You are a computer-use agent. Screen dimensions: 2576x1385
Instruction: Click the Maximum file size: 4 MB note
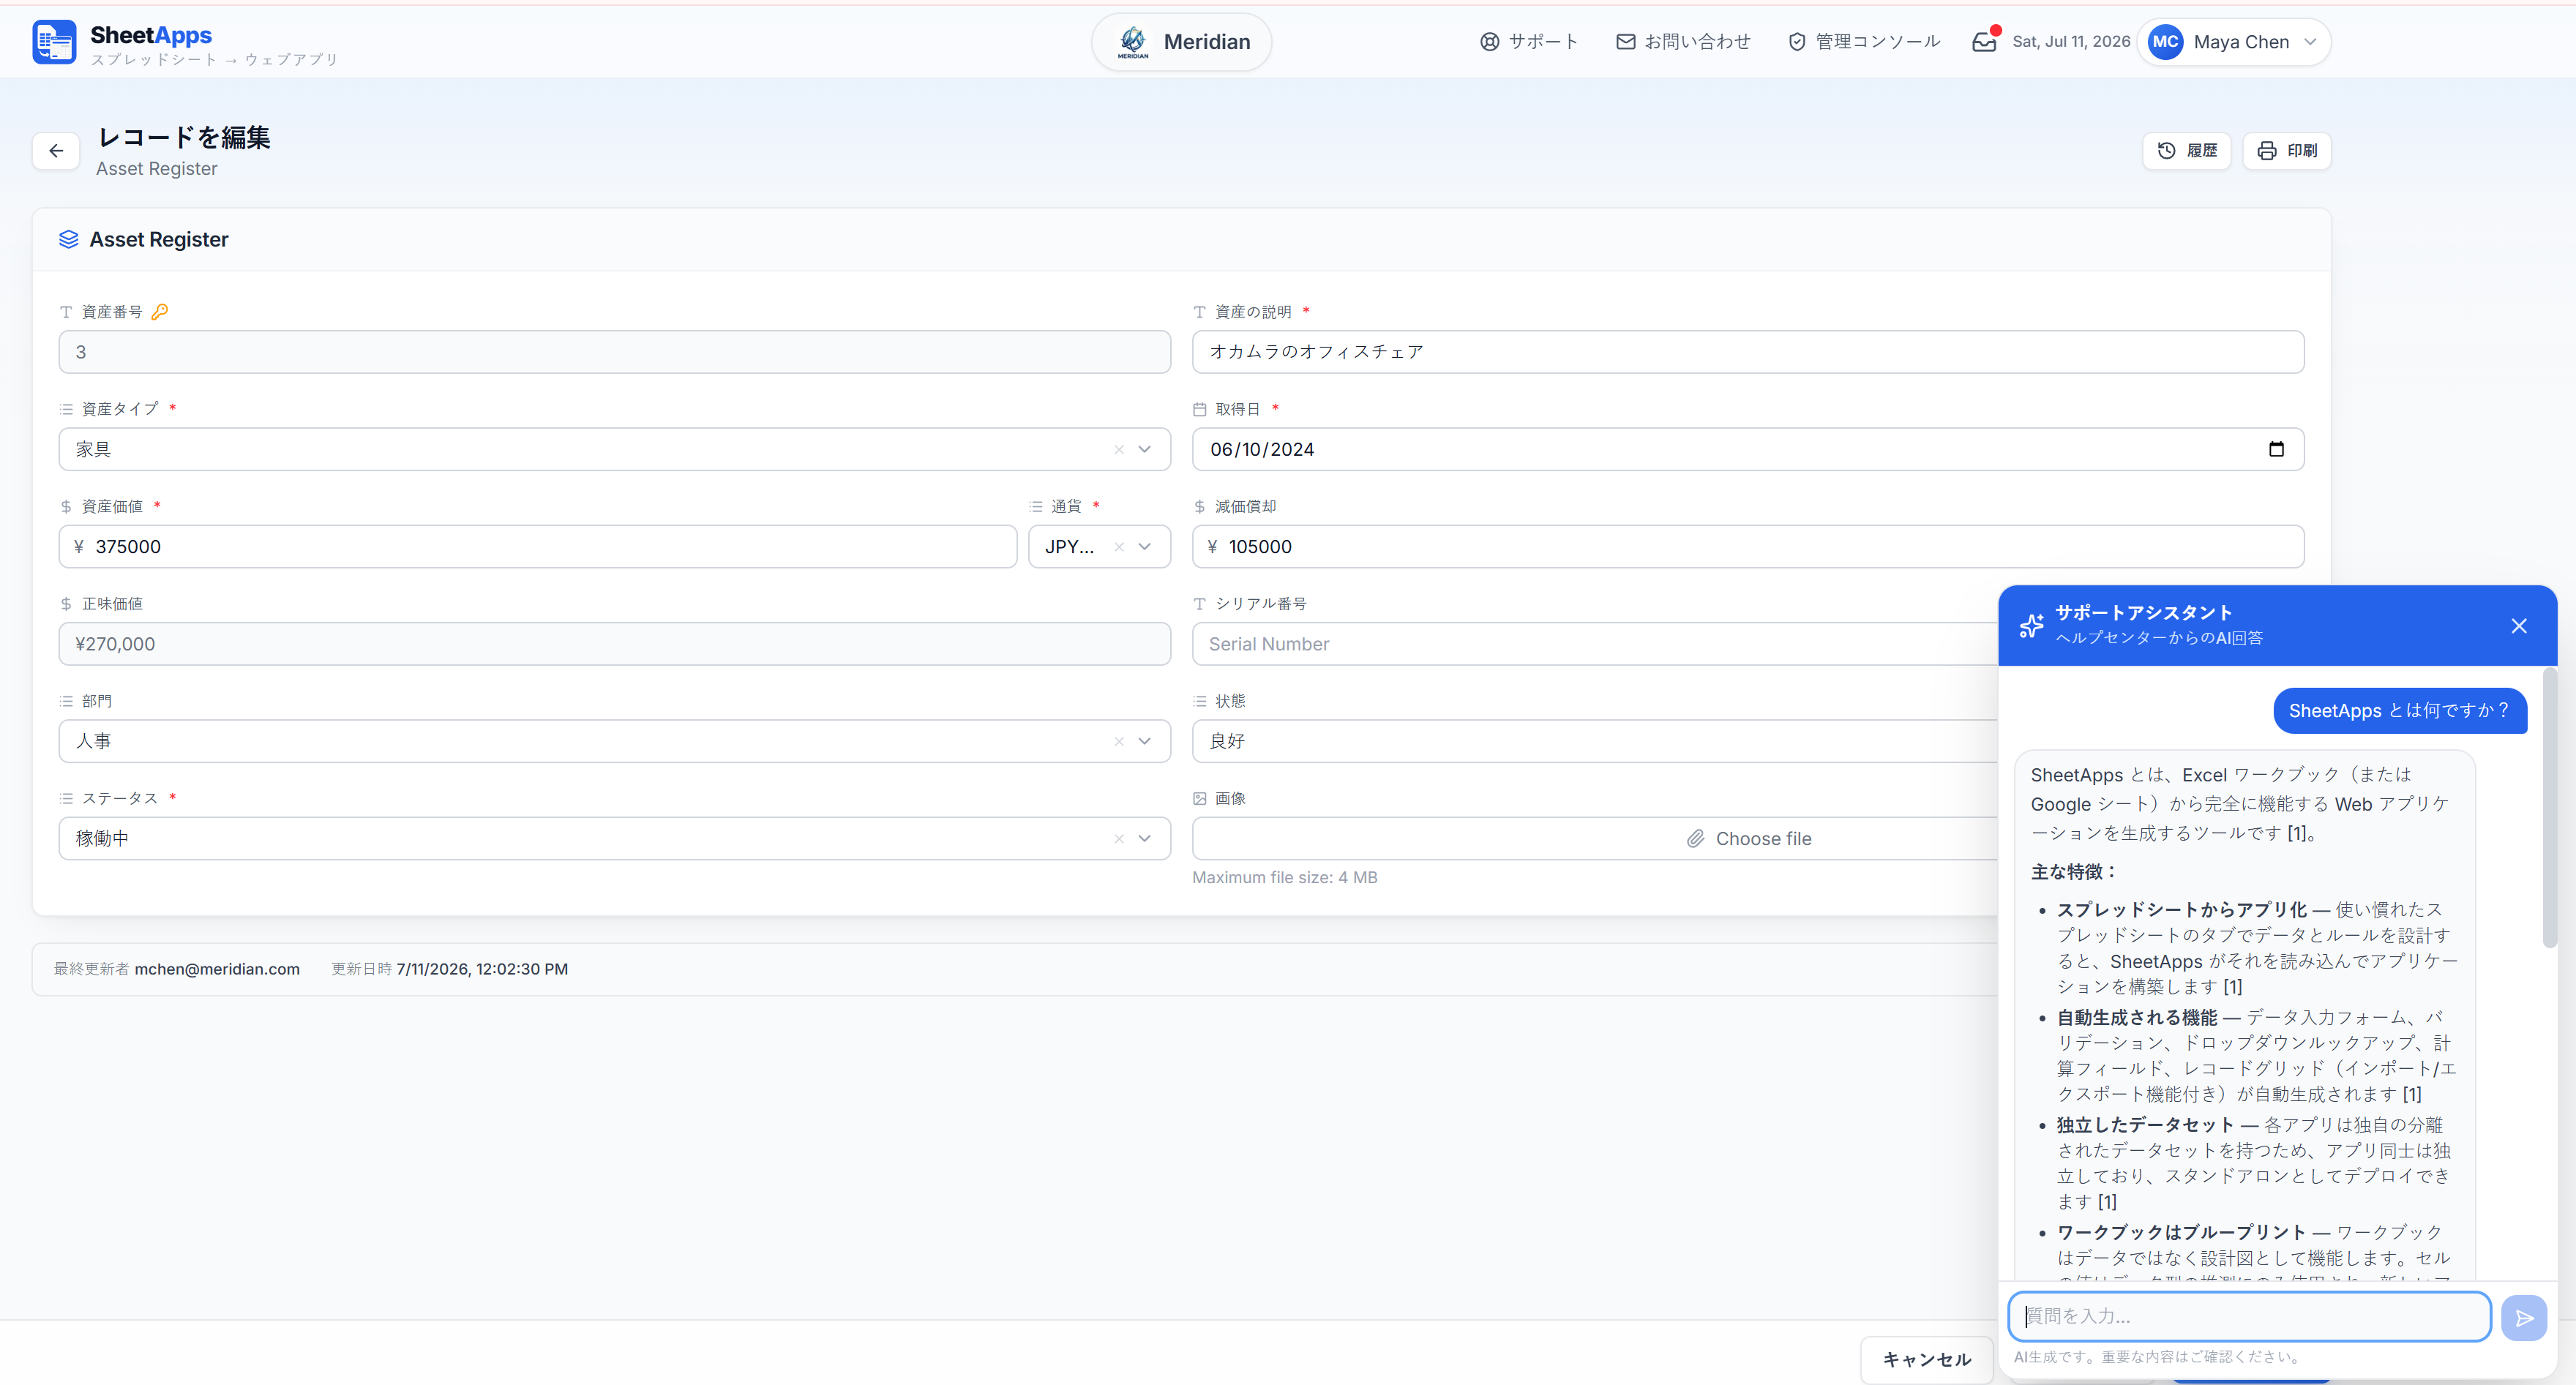1284,878
